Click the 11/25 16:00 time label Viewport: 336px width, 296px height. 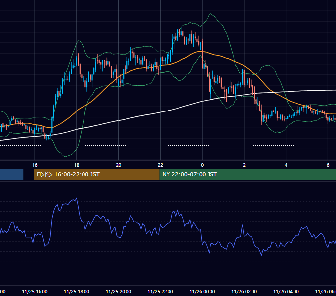point(35,291)
